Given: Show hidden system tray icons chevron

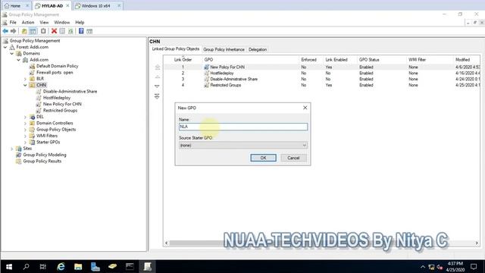Looking at the screenshot, I should 423,267.
